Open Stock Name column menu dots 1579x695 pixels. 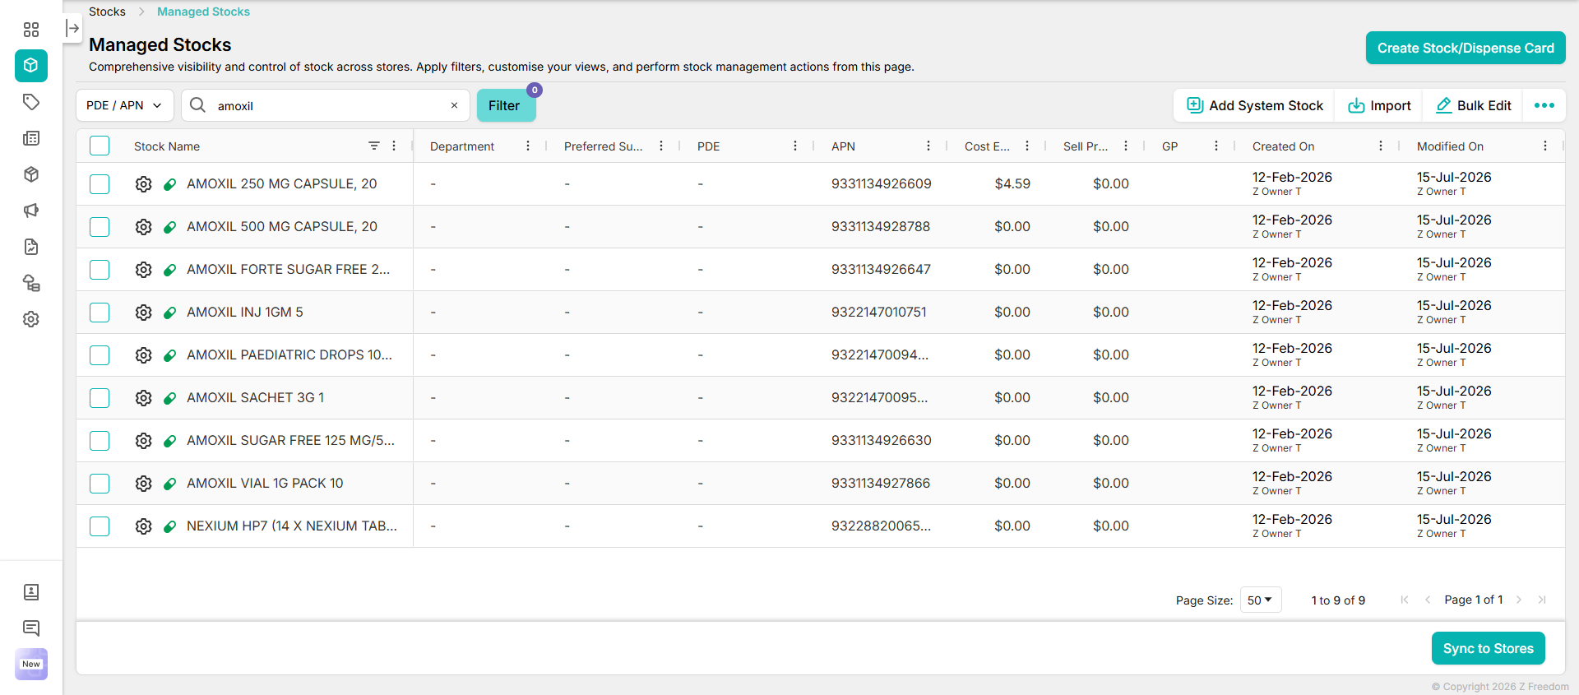point(394,146)
